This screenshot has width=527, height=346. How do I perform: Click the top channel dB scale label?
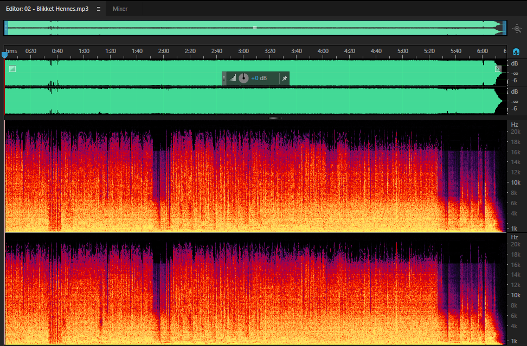click(514, 64)
